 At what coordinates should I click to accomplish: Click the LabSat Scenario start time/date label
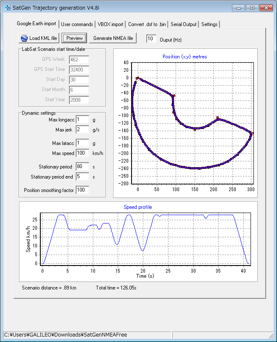click(x=53, y=49)
